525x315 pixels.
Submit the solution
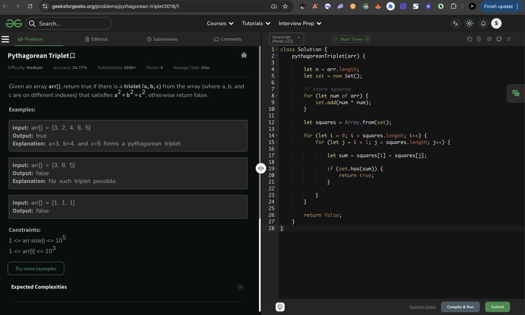coord(497,307)
